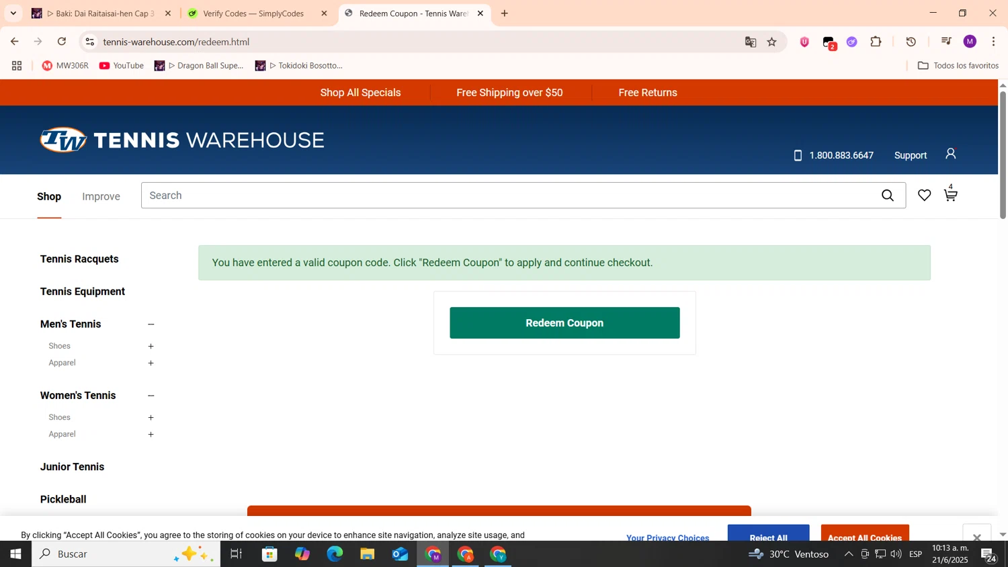Open the Google Translate page icon
The height and width of the screenshot is (567, 1008).
[x=751, y=42]
